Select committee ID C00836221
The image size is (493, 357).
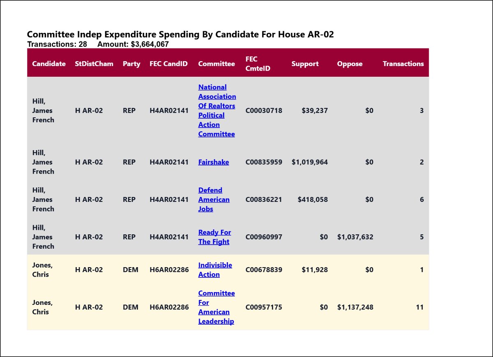(264, 199)
